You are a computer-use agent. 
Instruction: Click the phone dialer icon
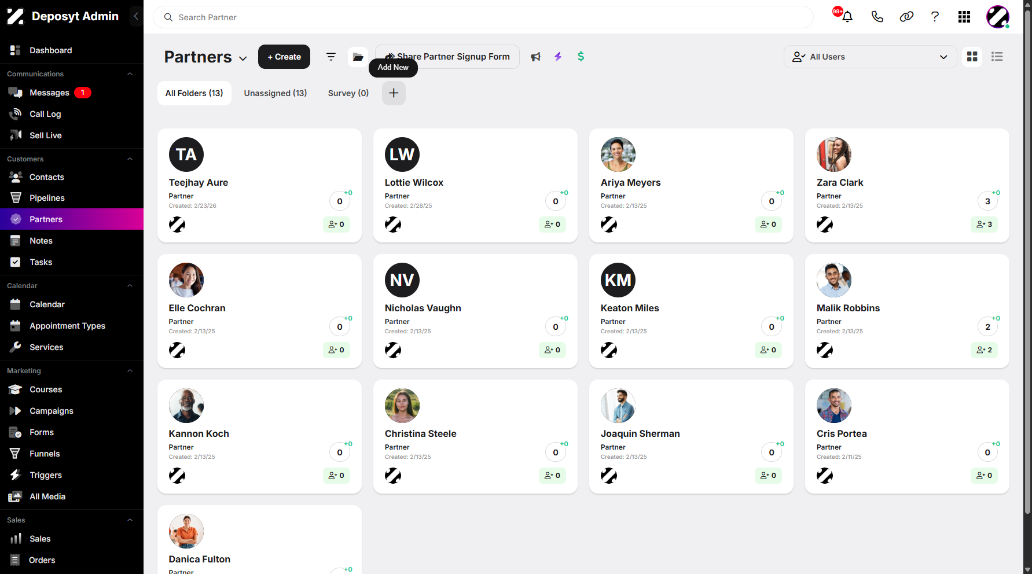(x=877, y=17)
